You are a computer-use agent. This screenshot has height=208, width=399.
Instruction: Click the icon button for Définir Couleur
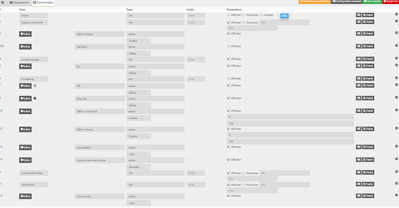pos(25,34)
